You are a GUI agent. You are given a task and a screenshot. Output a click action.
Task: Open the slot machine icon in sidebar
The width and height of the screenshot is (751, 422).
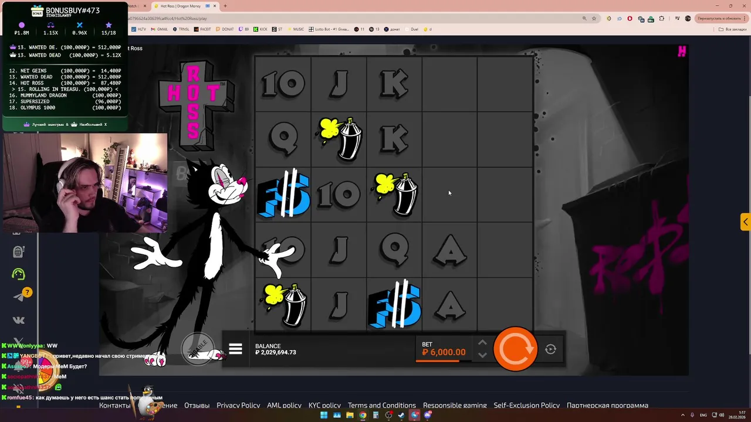(x=18, y=251)
